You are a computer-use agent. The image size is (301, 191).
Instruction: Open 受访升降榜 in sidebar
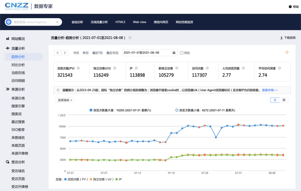tap(20, 186)
